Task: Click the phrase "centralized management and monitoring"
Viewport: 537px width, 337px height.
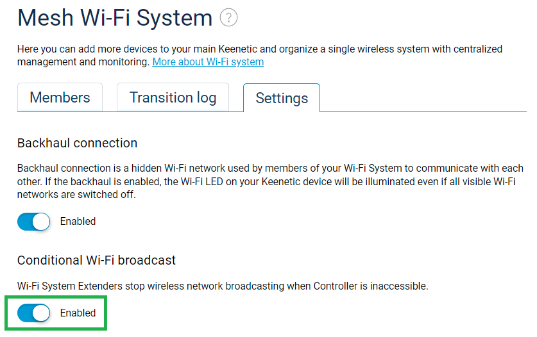Action: pos(83,62)
